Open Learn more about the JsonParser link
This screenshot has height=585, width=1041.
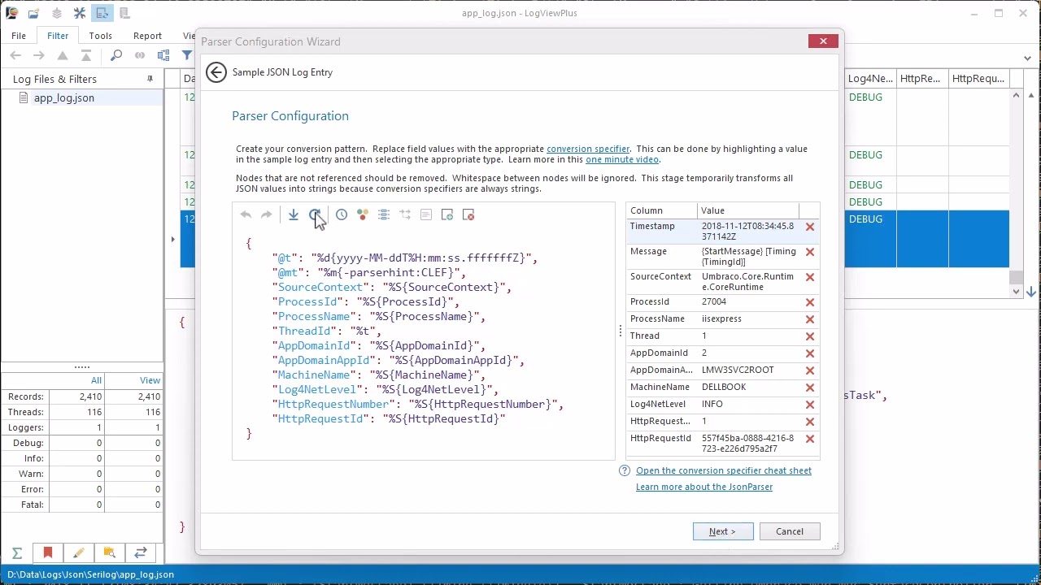(x=704, y=487)
